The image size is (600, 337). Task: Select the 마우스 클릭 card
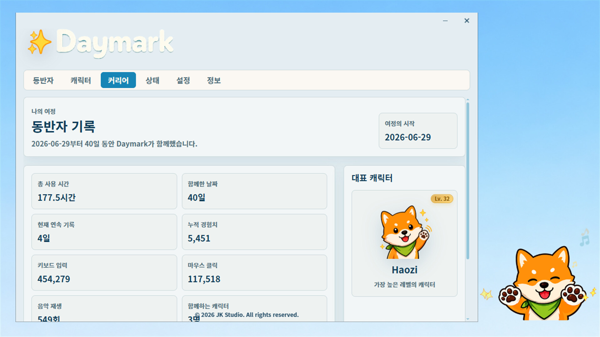tap(254, 272)
